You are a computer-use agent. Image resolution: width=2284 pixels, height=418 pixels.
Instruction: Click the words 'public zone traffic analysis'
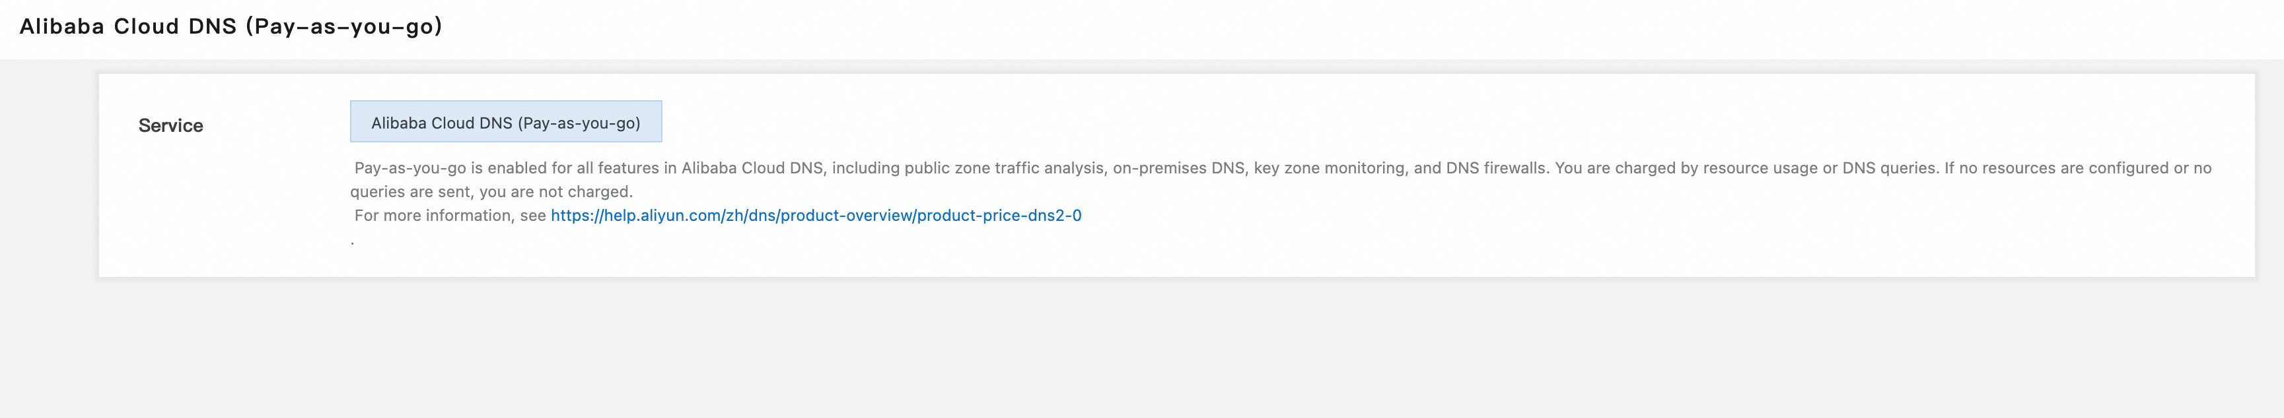click(x=1004, y=168)
